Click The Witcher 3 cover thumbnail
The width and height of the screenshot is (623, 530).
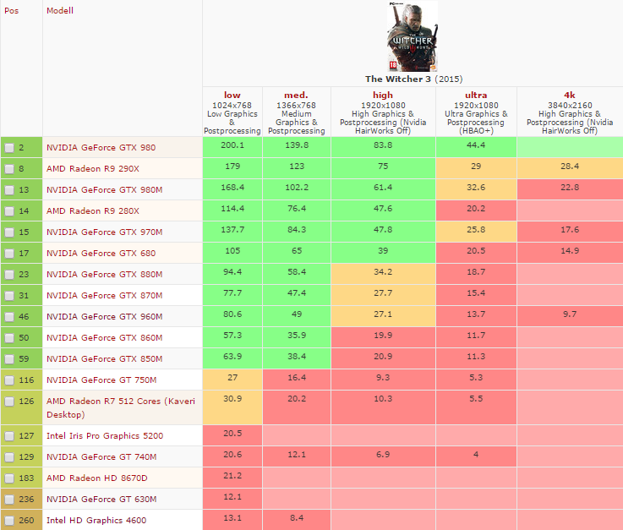coord(413,36)
